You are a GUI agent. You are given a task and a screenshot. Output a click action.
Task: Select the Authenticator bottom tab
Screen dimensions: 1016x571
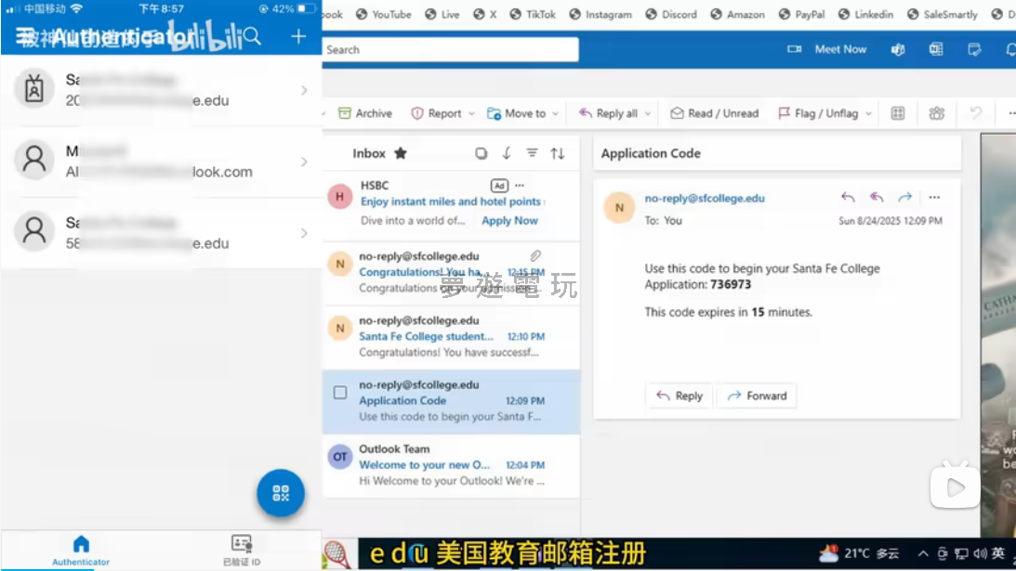(x=81, y=549)
